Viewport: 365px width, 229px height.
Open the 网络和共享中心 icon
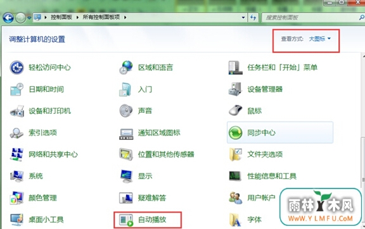16,154
